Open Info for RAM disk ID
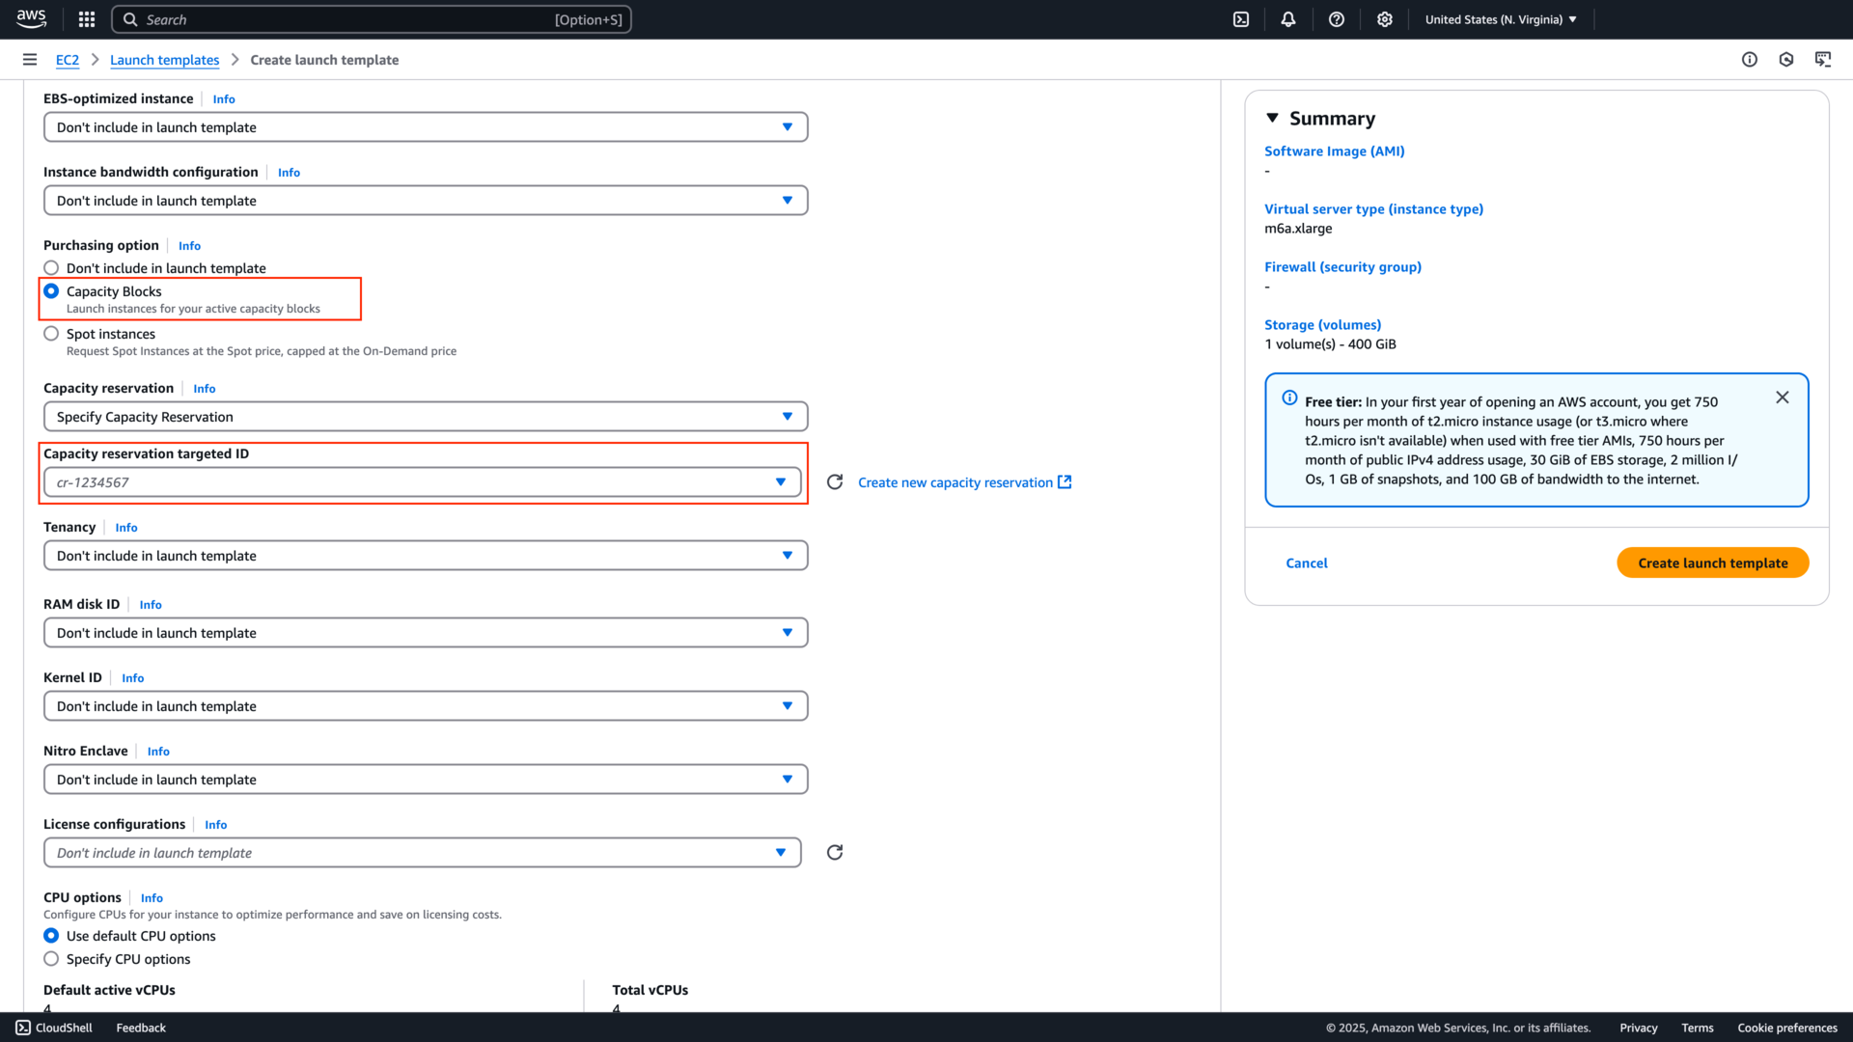The image size is (1853, 1042). (151, 605)
